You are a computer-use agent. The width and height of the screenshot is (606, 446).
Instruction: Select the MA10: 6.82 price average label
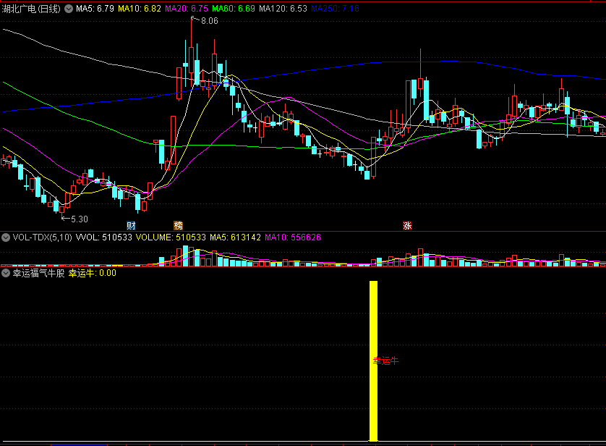139,9
